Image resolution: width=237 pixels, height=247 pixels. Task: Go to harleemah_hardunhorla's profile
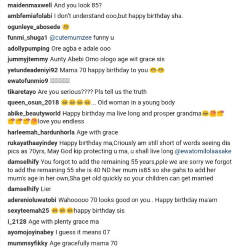(41, 133)
